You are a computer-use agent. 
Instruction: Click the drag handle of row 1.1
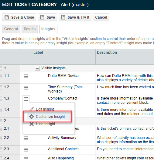pos(1,76)
